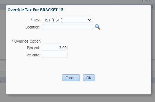Image resolution: width=155 pixels, height=102 pixels.
Task: Click the Percent field label
Action: click(x=34, y=48)
